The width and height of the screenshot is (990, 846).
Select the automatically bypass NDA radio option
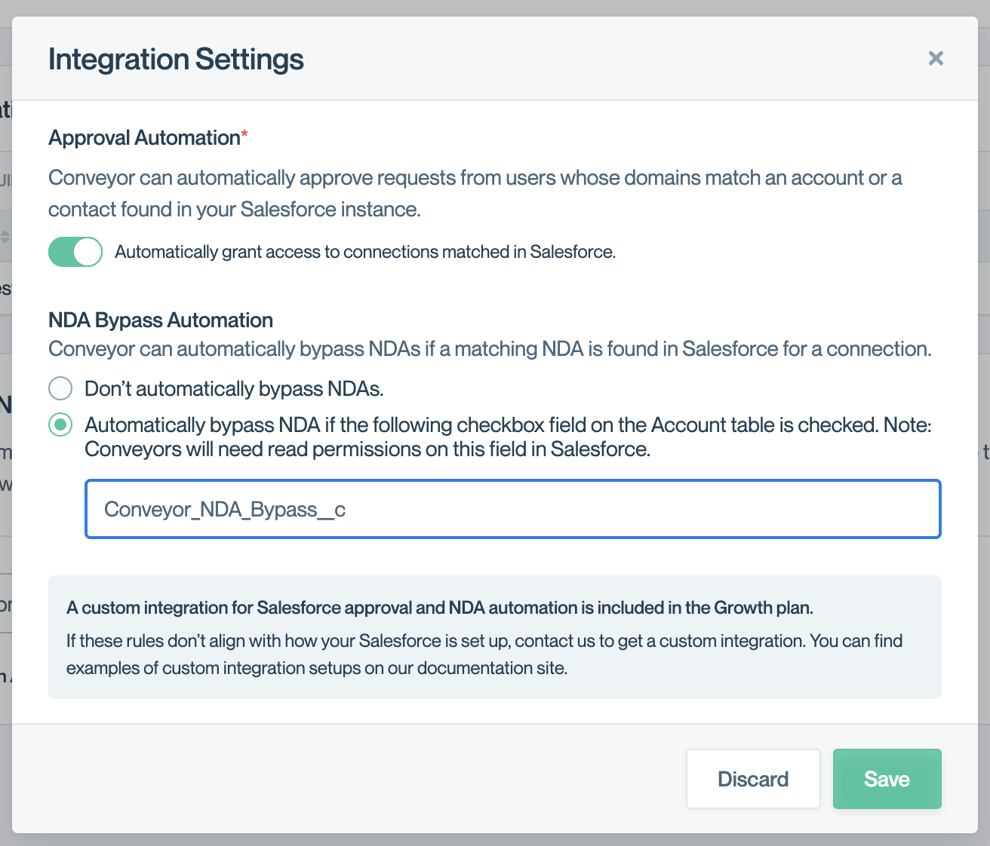tap(60, 425)
